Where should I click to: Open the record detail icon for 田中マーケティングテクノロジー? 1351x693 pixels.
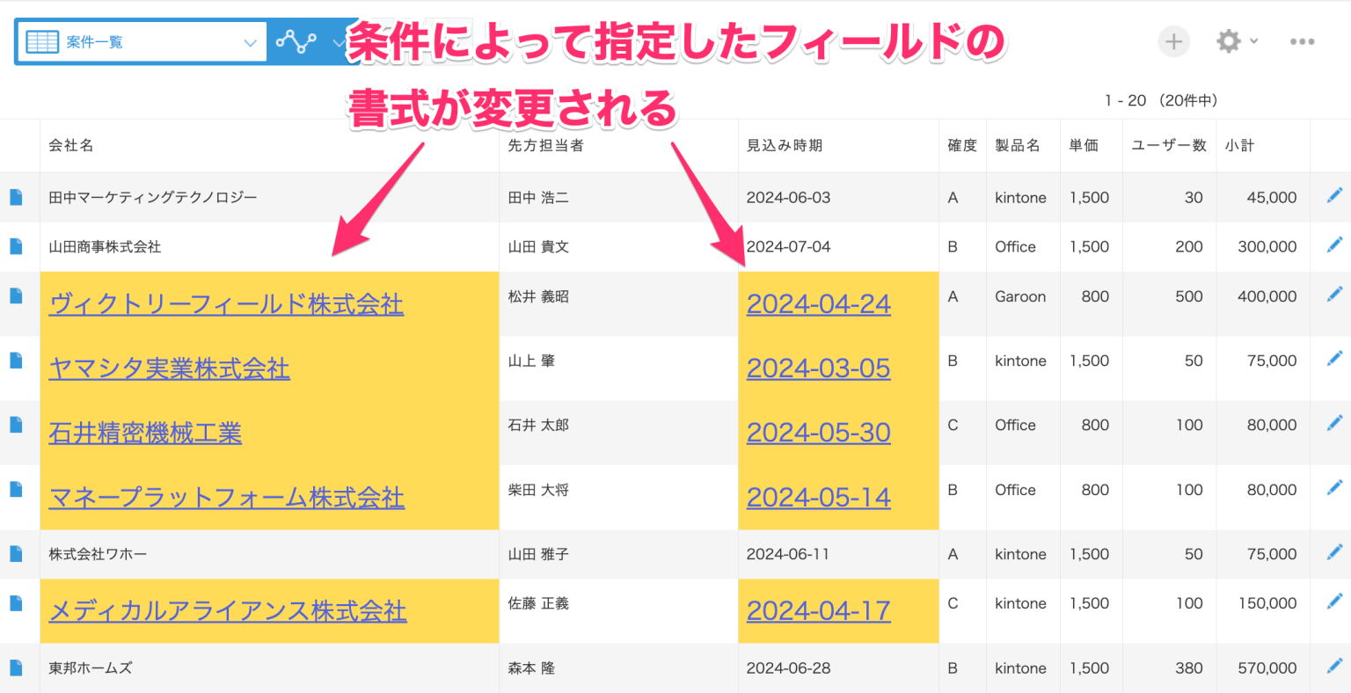(x=16, y=197)
